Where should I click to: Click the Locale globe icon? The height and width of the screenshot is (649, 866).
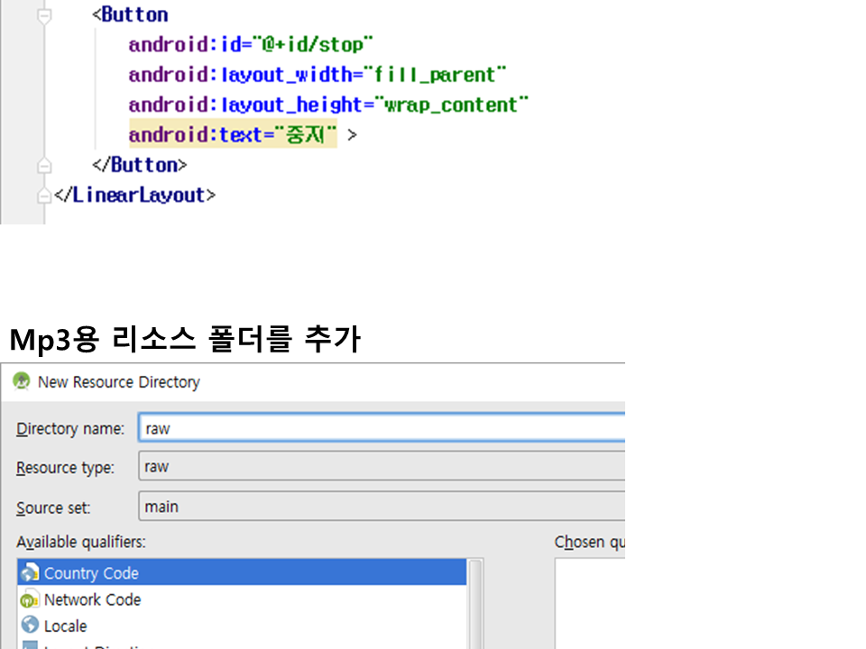(30, 626)
